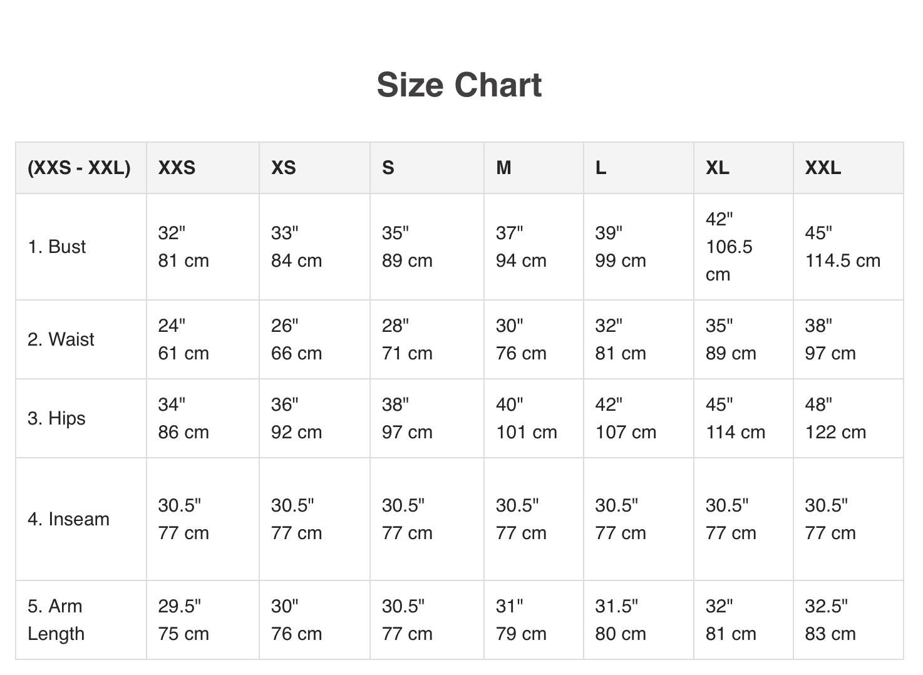Click the XS column header
Viewport: 923px width, 675px height.
click(x=283, y=168)
